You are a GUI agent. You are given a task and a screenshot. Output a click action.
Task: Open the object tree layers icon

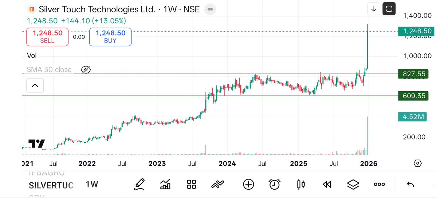tap(353, 185)
